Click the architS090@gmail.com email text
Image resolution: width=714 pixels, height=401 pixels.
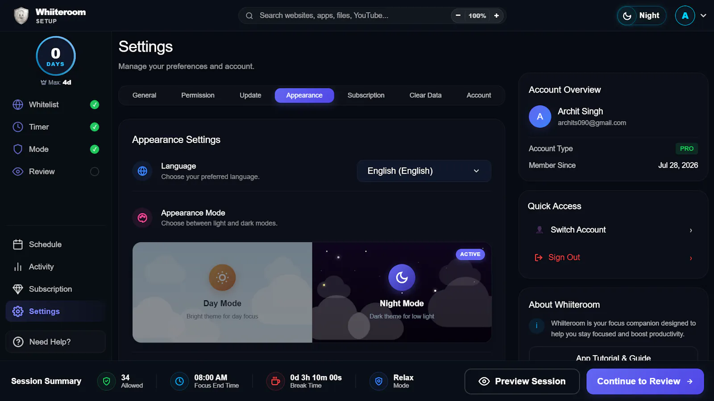pos(592,123)
